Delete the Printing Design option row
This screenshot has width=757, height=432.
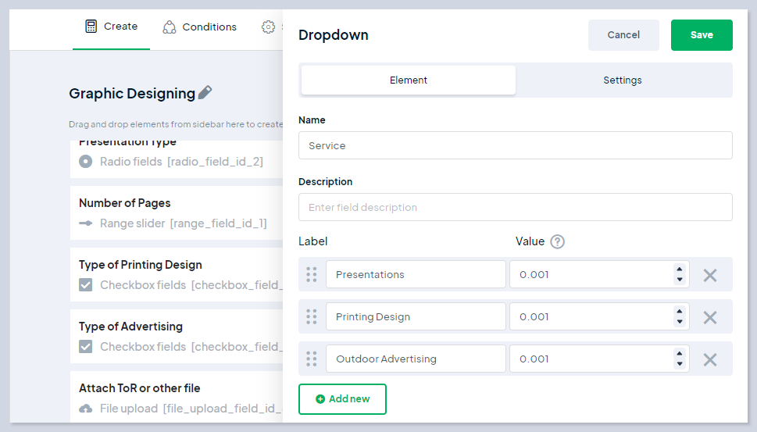coord(709,317)
